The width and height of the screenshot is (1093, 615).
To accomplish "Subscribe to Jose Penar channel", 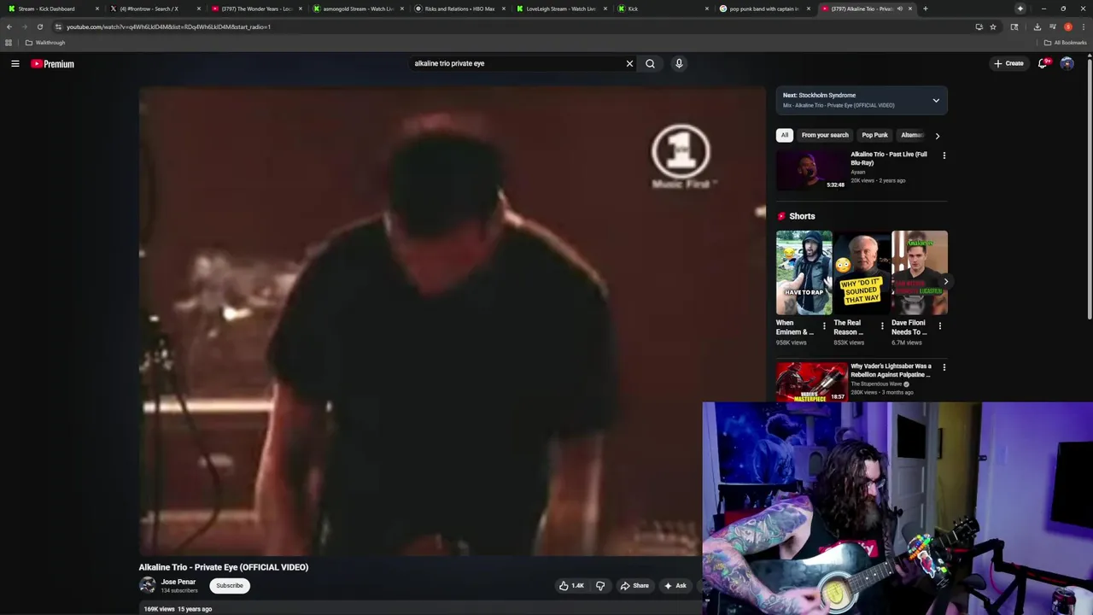I will coord(230,586).
